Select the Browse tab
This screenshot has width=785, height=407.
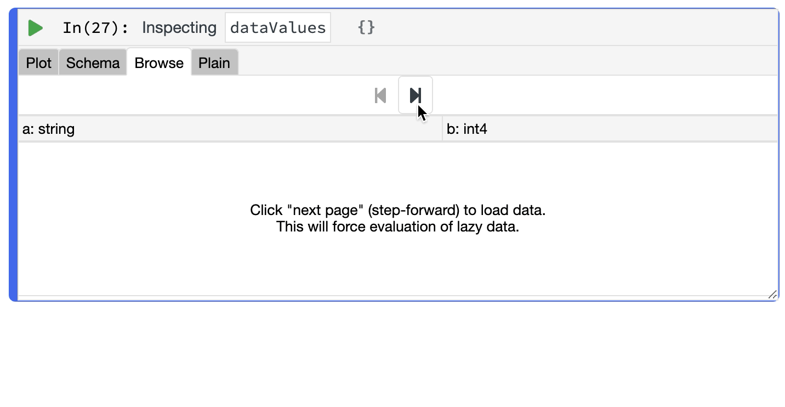click(159, 63)
